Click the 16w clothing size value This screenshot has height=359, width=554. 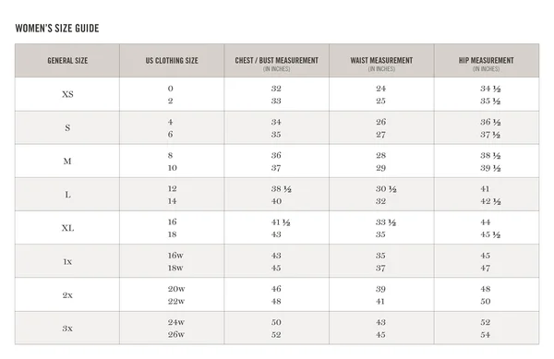(175, 256)
